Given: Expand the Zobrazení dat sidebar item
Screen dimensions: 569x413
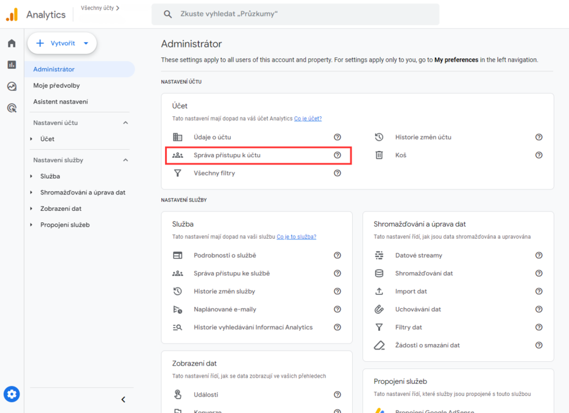Looking at the screenshot, I should 32,209.
